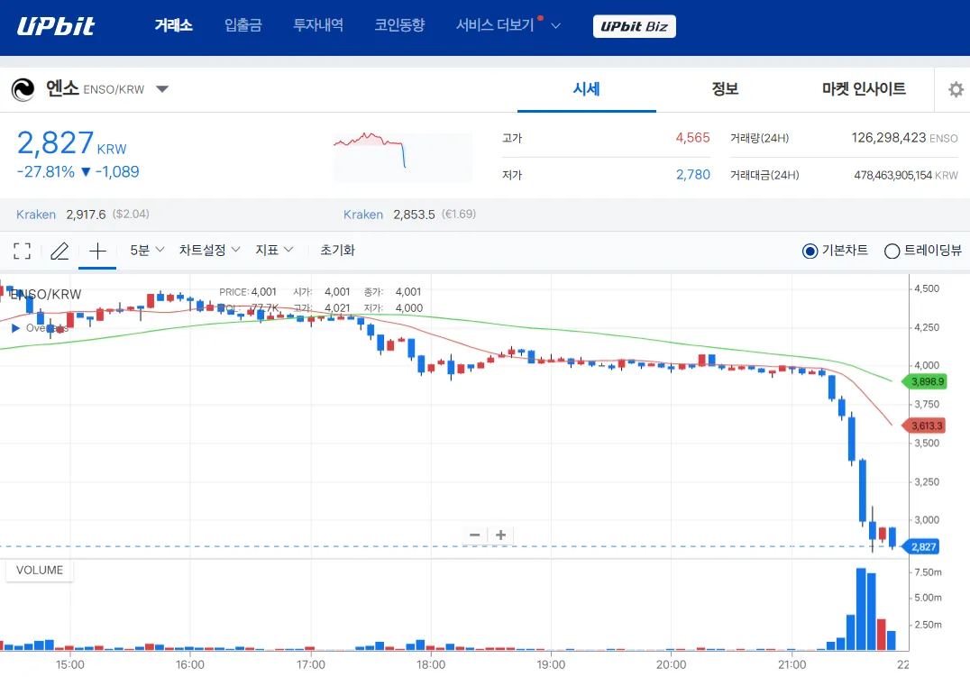The width and height of the screenshot is (970, 677).
Task: Open the 지표 indicators dropdown
Action: (x=274, y=250)
